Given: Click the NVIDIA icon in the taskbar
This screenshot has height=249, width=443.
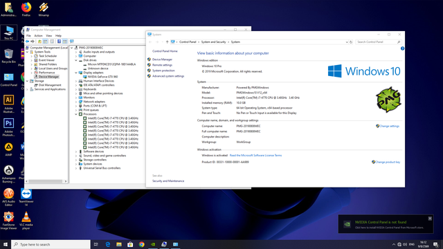Looking at the screenshot, I should (x=153, y=244).
